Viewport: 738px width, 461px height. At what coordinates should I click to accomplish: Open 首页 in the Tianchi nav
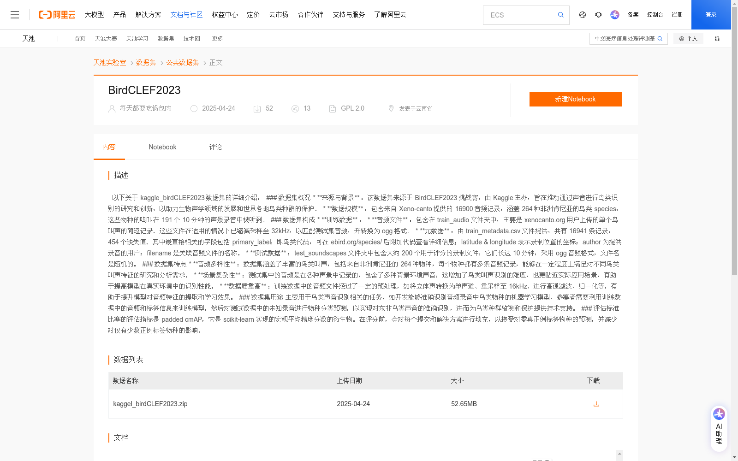pyautogui.click(x=80, y=39)
